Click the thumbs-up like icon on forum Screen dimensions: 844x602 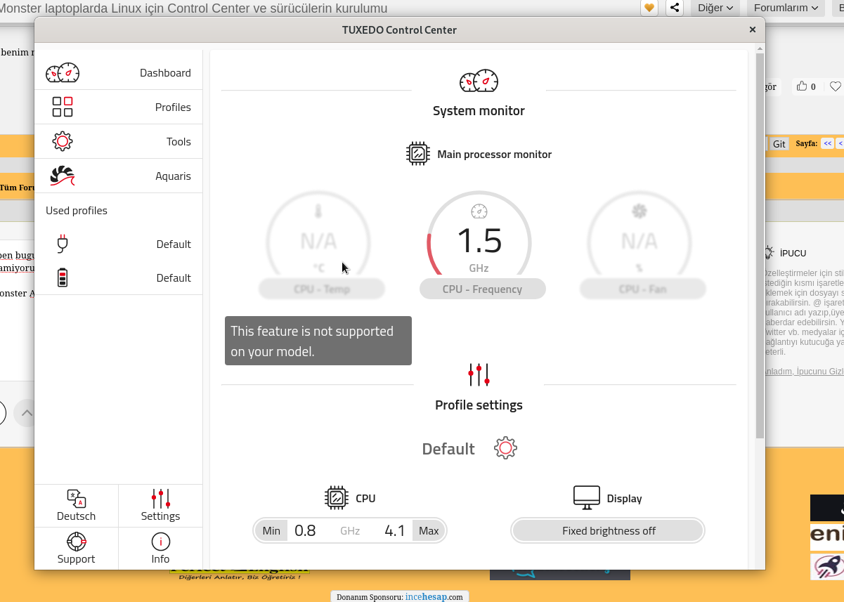802,86
